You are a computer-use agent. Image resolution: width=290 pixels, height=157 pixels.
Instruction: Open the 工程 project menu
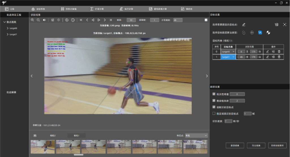[x=10, y=9]
